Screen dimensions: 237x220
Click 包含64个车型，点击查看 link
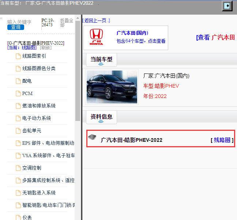click(x=141, y=41)
